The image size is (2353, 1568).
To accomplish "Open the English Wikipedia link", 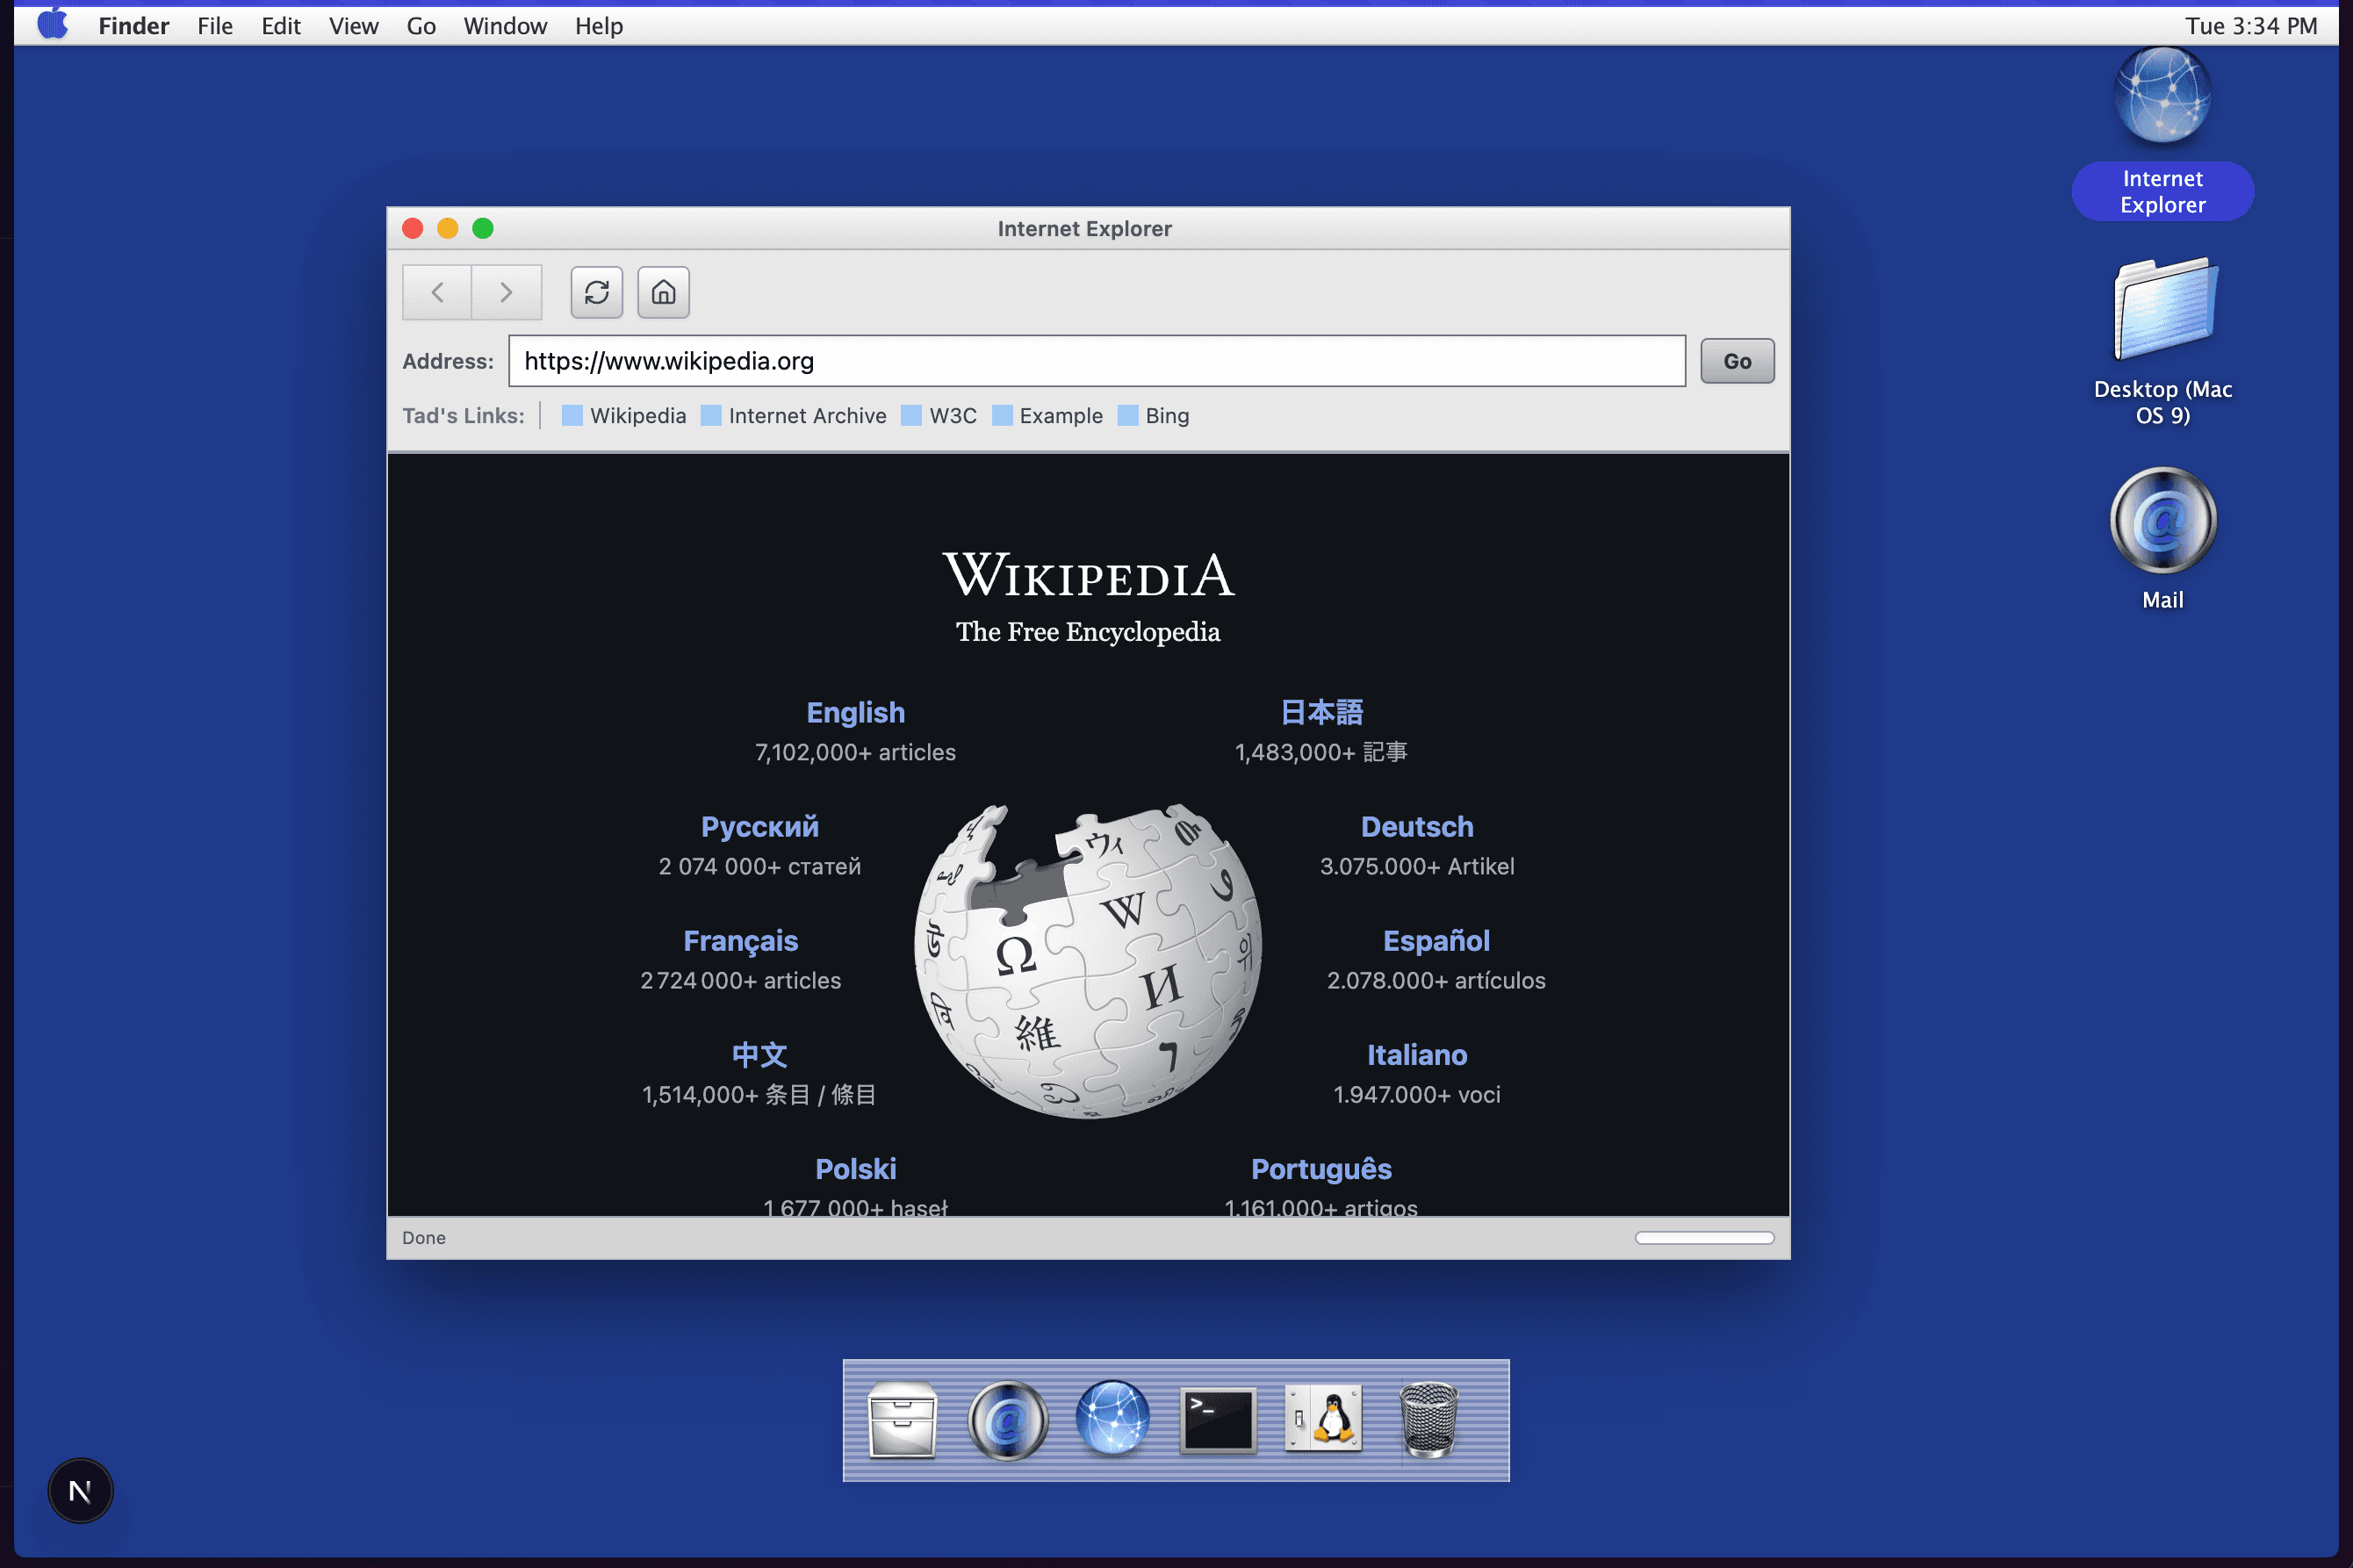I will (855, 712).
